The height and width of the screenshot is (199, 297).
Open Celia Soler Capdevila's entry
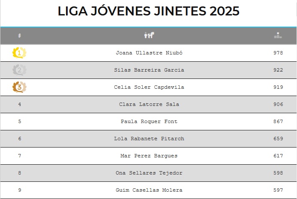(149, 87)
